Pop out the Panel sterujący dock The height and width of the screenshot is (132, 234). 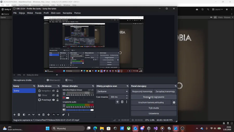pyautogui.click(x=176, y=86)
